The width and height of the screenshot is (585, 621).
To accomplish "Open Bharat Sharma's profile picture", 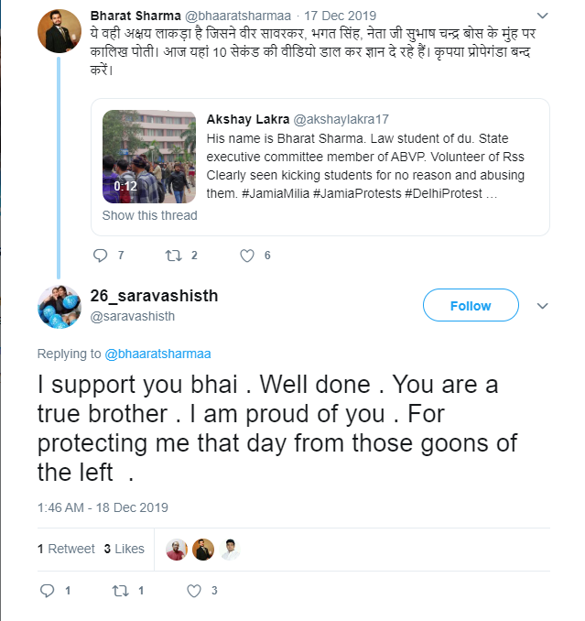I will pos(60,31).
